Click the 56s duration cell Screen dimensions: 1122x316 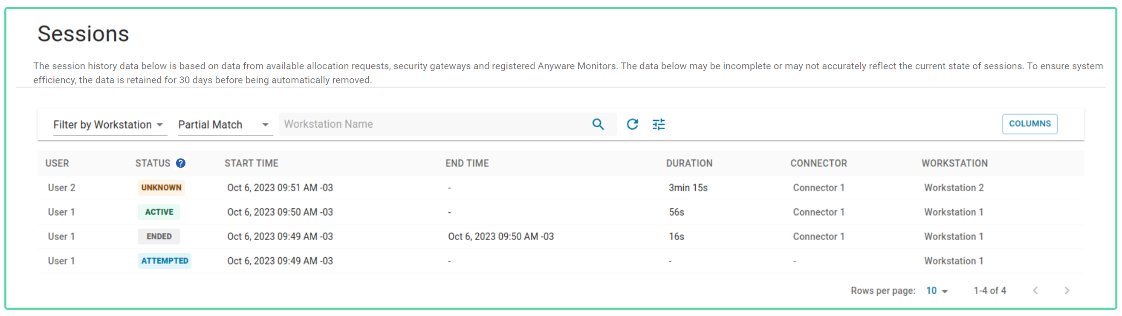coord(677,212)
